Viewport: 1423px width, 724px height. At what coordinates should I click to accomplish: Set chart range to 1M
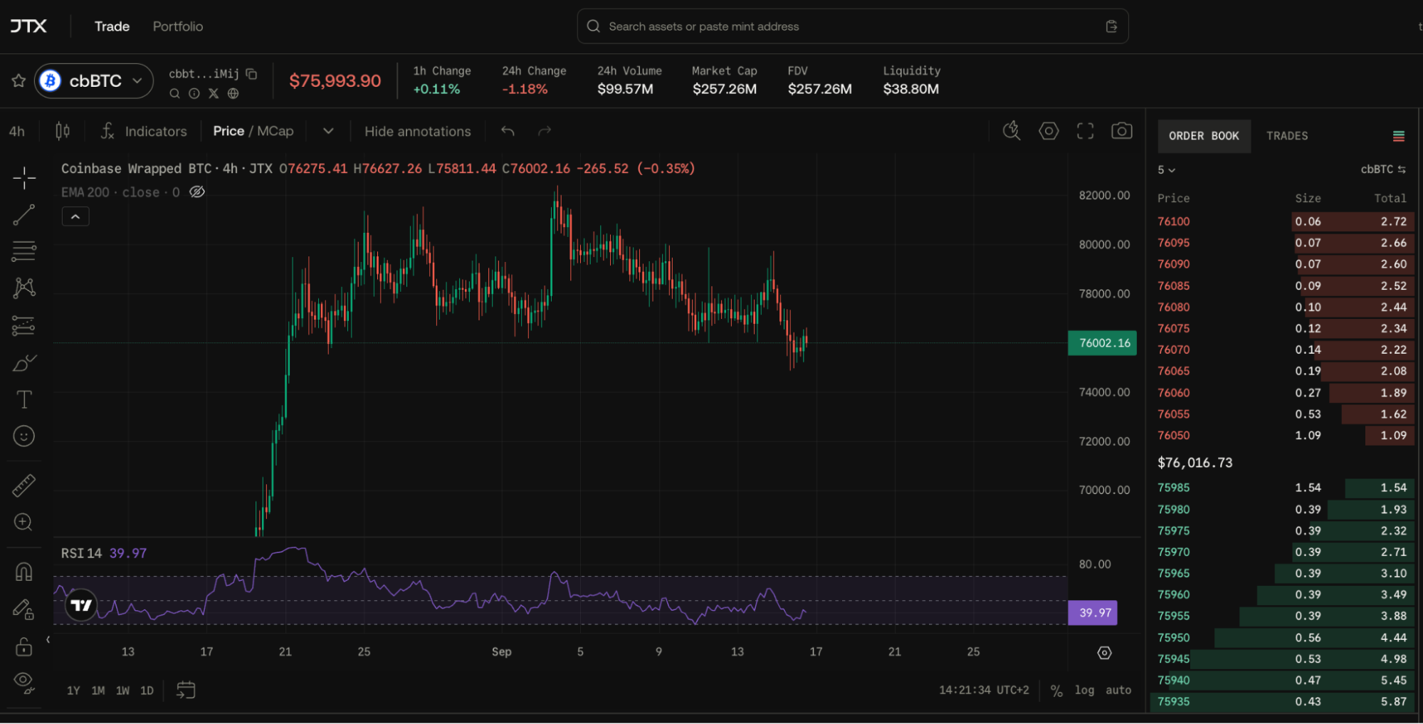pyautogui.click(x=98, y=691)
